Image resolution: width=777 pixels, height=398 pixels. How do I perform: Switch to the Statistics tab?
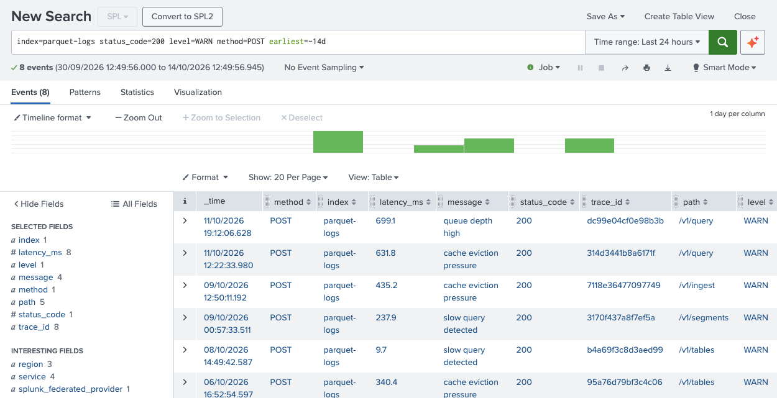pos(137,92)
